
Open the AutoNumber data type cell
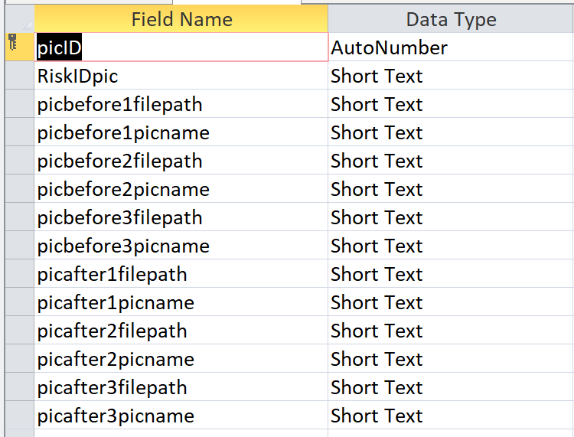[451, 47]
